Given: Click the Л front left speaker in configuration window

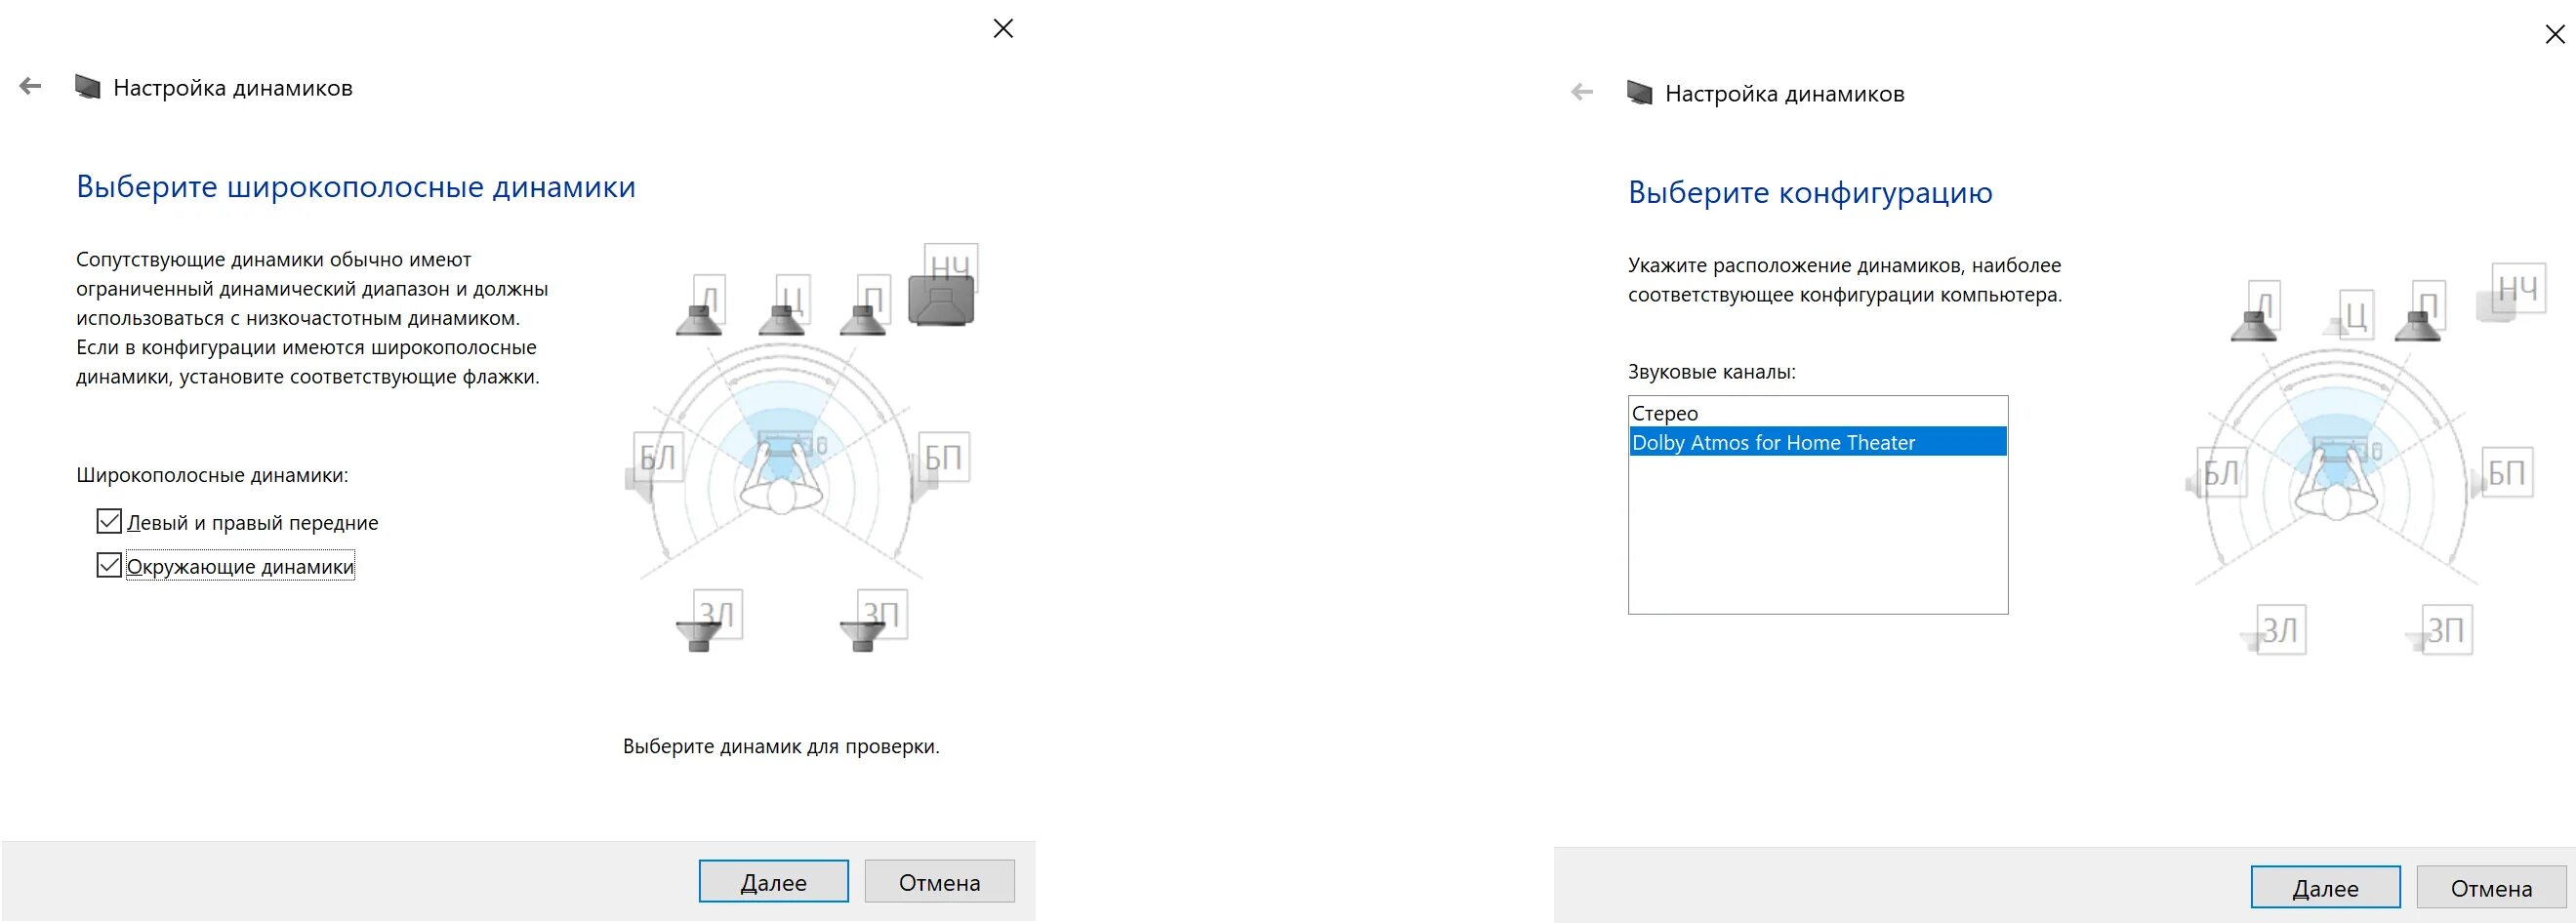Looking at the screenshot, I should tap(2256, 312).
